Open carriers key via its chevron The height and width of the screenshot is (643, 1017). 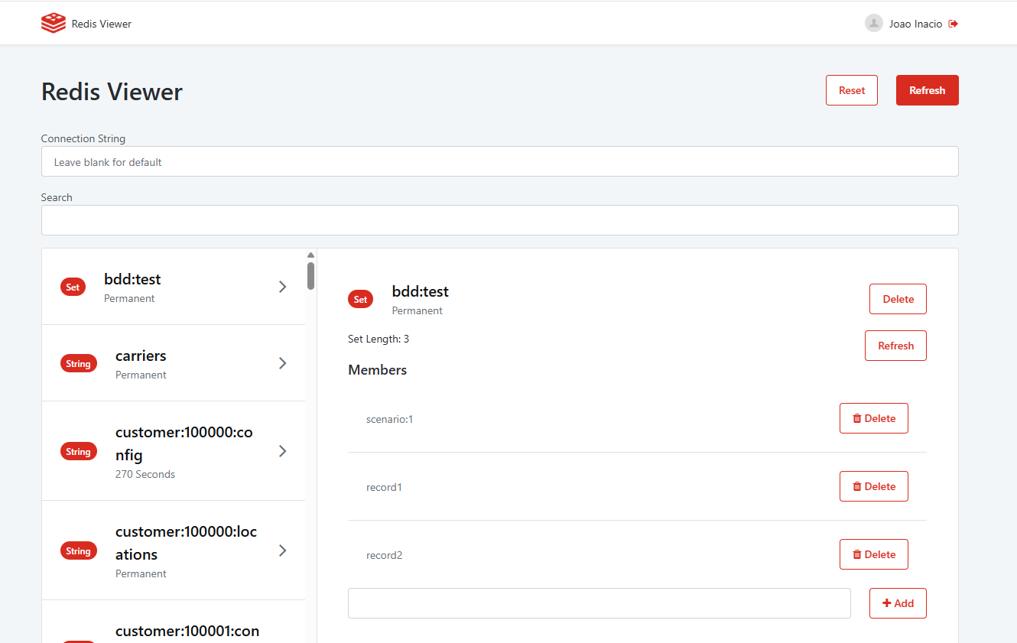(283, 363)
